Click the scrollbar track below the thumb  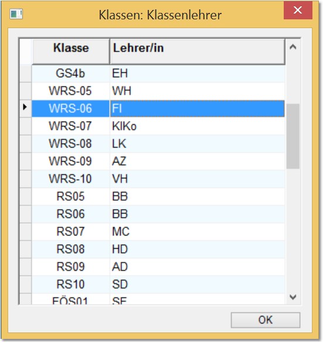click(293, 229)
